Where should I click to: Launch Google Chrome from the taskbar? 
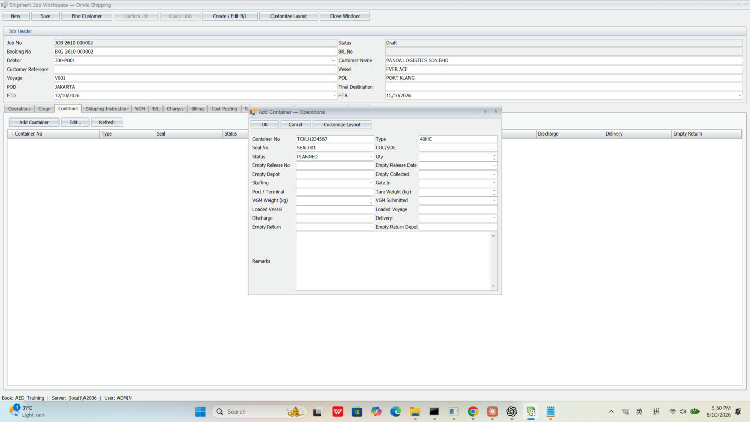[473, 411]
